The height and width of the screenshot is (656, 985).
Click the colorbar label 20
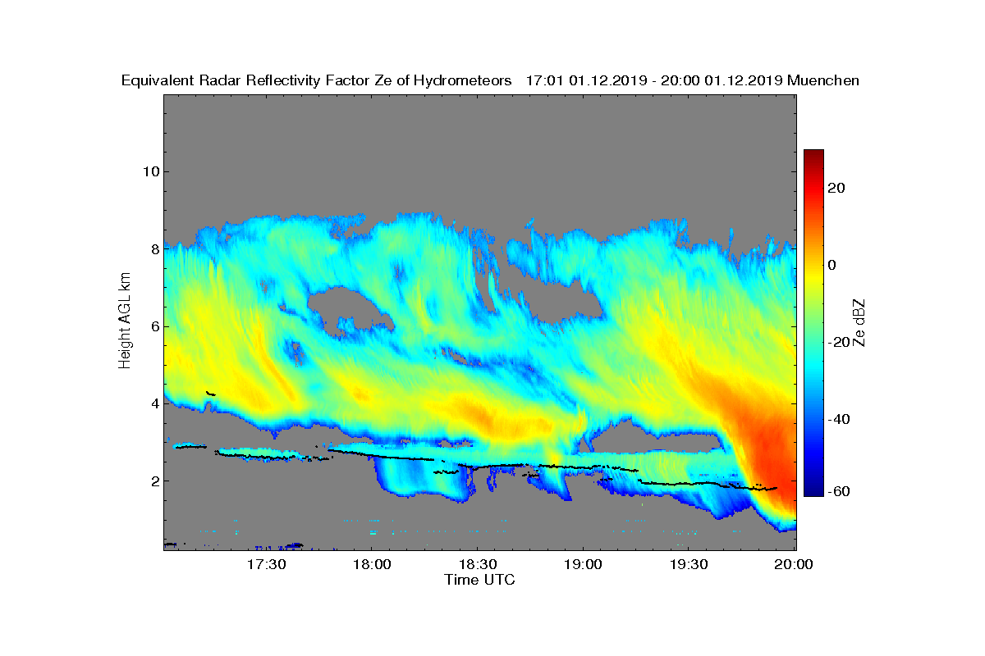[837, 188]
